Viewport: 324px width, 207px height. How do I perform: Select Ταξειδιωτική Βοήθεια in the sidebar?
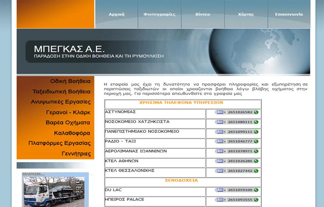click(61, 91)
